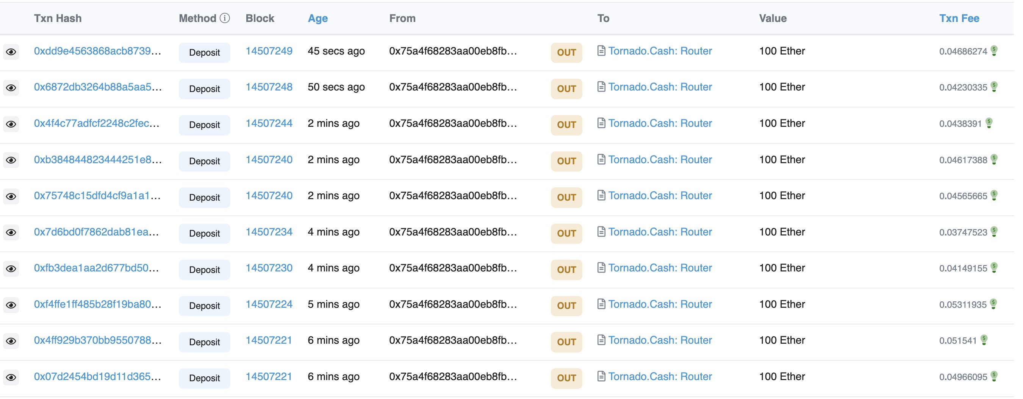Click Deposit badge for 0xfb3dea1aa2d677bd50 row

coord(205,270)
